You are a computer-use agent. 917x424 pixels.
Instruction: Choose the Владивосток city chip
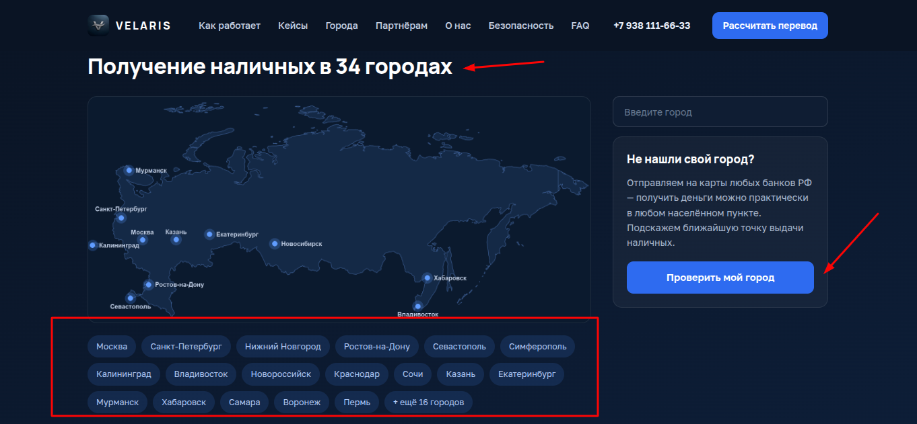point(201,374)
